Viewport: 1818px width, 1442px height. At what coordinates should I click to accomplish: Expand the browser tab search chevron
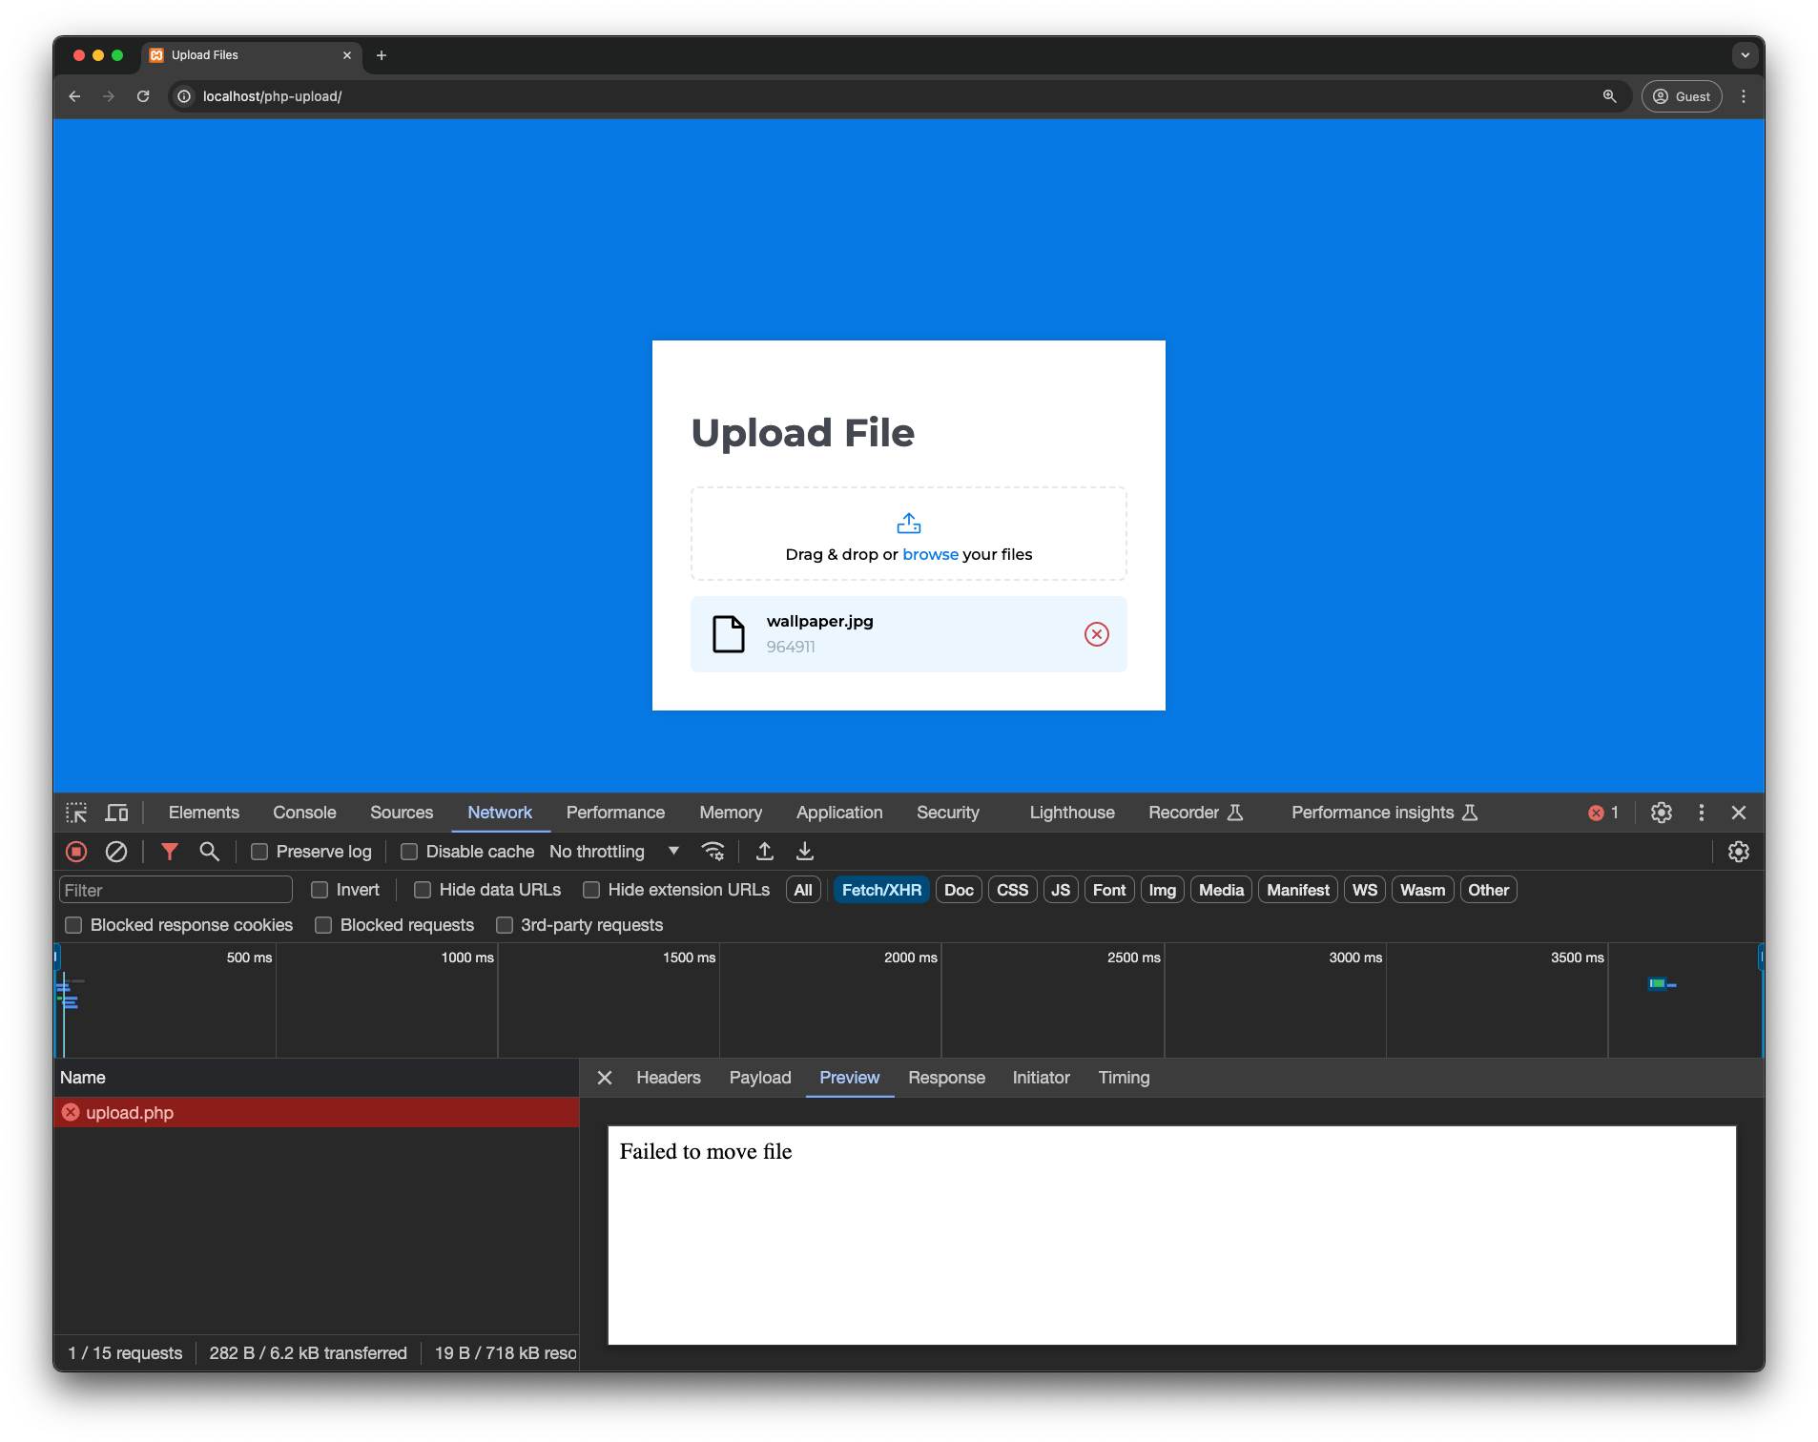[x=1746, y=55]
